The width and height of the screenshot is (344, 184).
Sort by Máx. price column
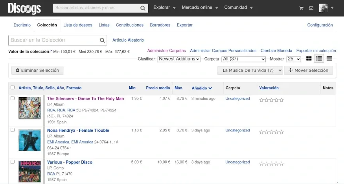(179, 88)
